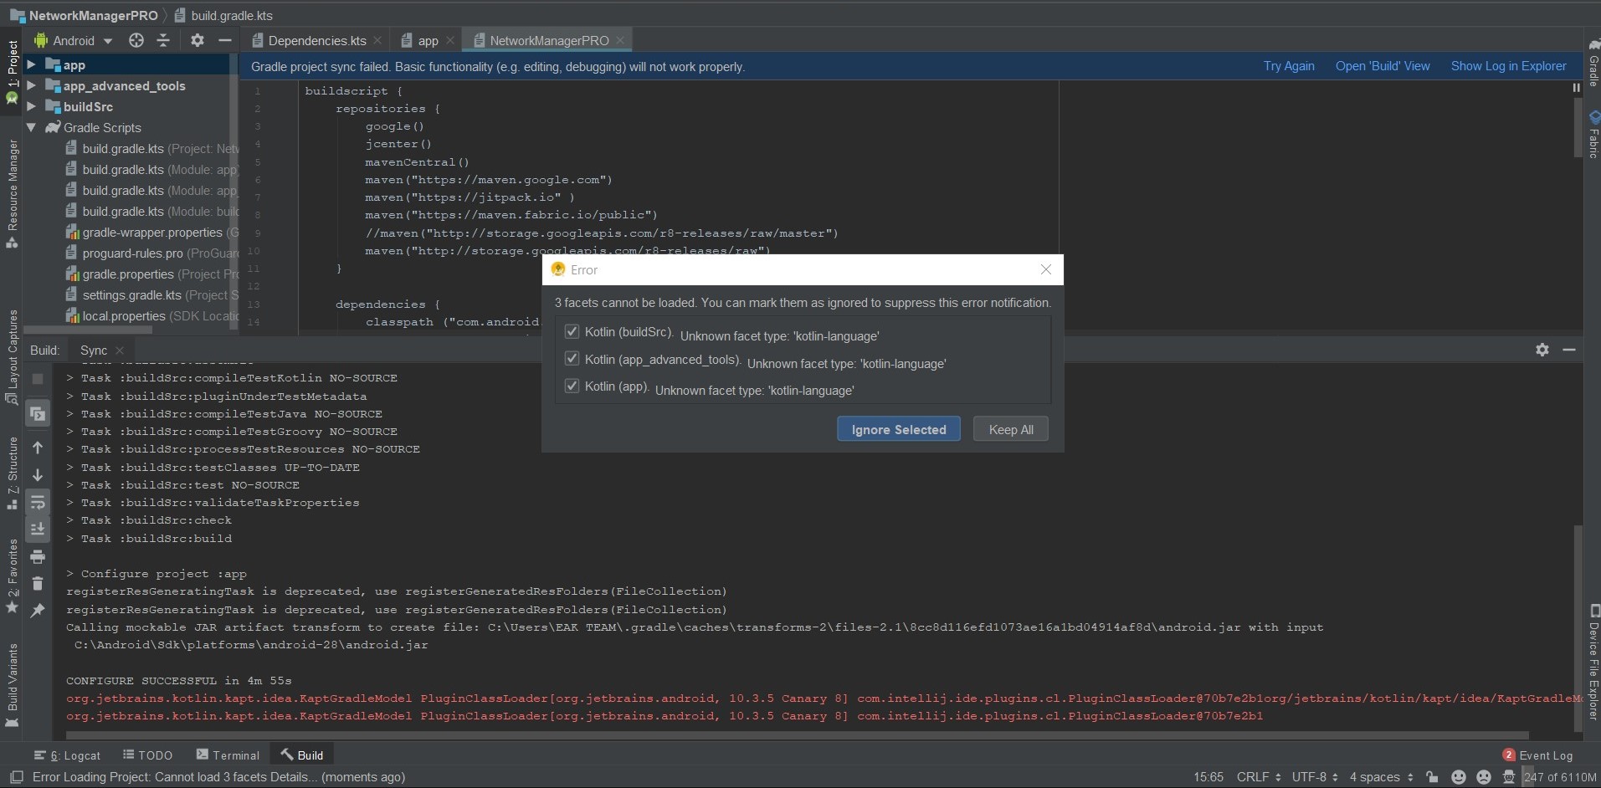
Task: Click the happy smiley feedback icon
Action: click(1458, 777)
